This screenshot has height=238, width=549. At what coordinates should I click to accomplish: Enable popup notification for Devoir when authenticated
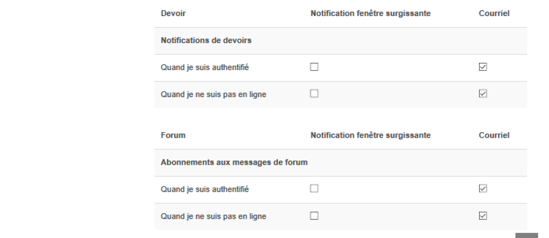314,67
